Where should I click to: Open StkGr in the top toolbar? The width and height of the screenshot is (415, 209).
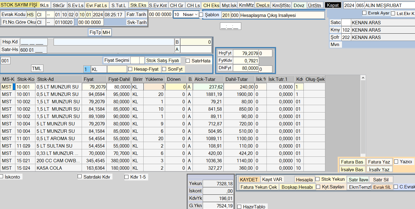click(x=59, y=5)
